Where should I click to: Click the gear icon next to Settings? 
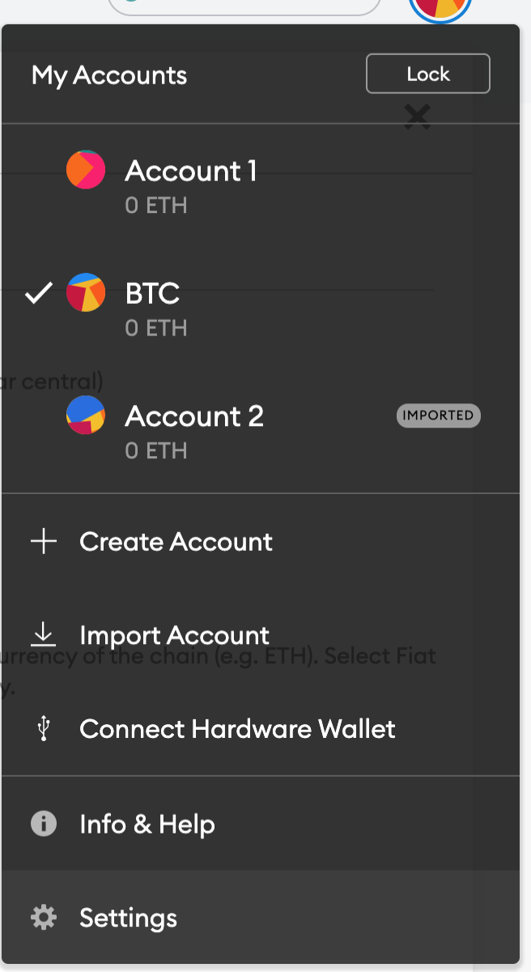44,918
